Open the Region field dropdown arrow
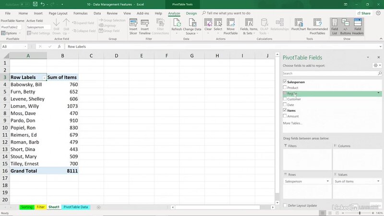The width and height of the screenshot is (384, 216). (378, 93)
